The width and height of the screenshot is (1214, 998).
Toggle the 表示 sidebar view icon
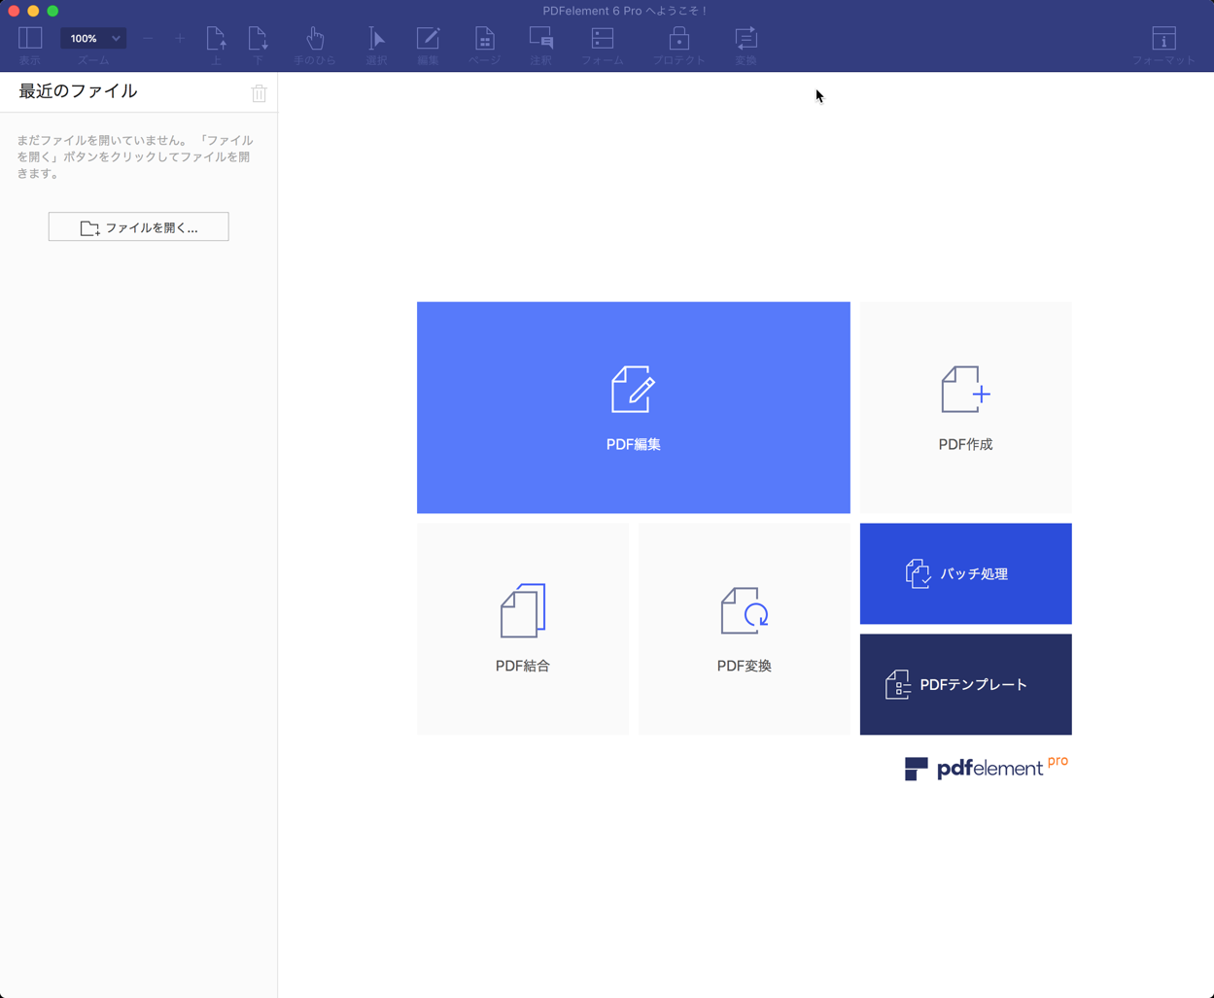[30, 39]
